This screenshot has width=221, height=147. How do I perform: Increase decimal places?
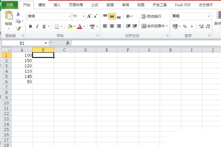[201, 26]
